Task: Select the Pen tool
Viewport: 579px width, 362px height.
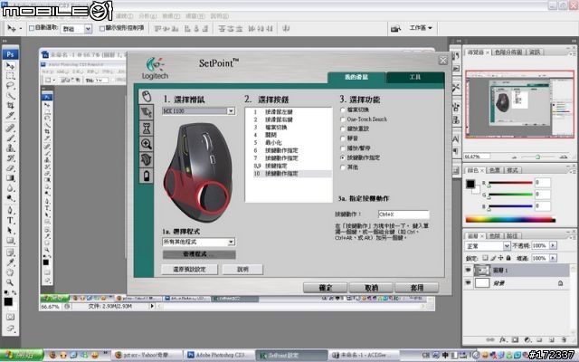Action: tap(10, 211)
